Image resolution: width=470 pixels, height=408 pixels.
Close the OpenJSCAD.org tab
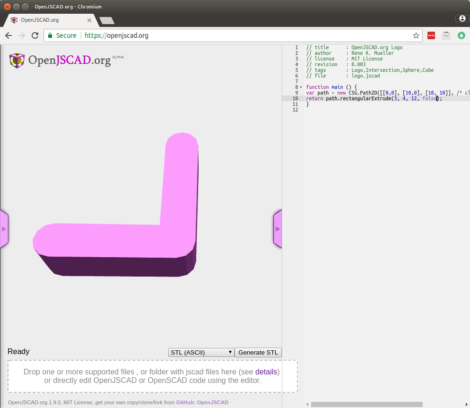(89, 20)
